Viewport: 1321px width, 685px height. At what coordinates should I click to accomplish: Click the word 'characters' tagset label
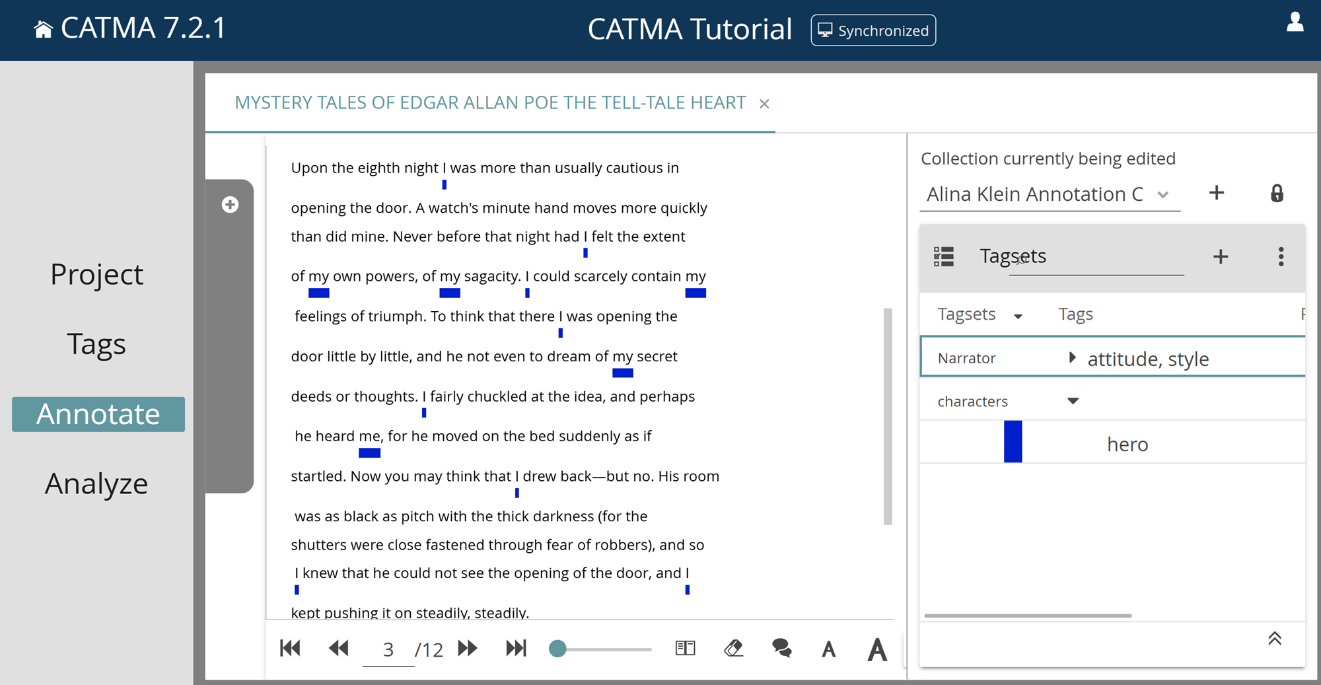(x=972, y=402)
